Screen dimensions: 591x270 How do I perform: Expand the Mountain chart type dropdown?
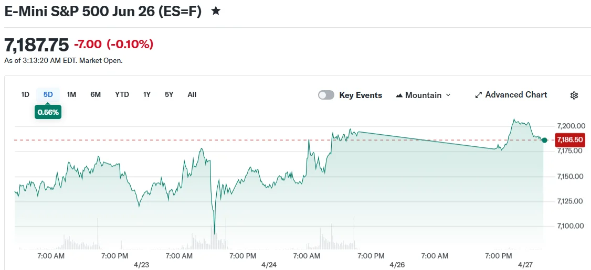click(448, 95)
